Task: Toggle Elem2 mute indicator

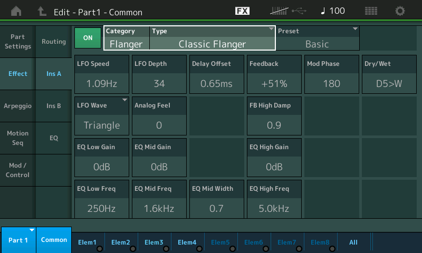Action: point(133,249)
